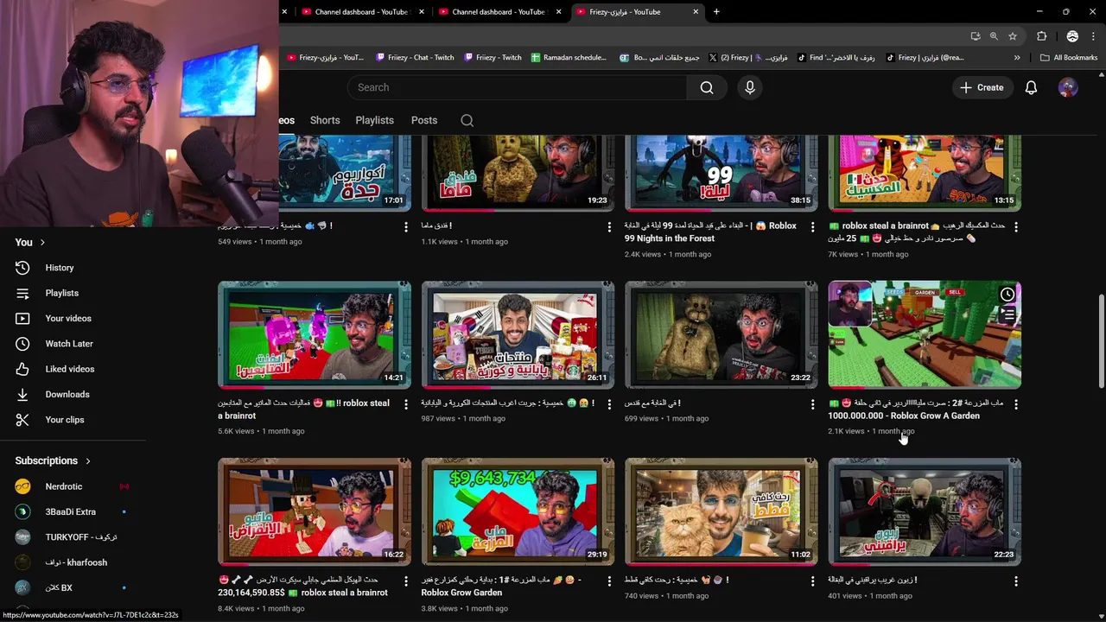Open more options for 699 views video

pos(812,403)
